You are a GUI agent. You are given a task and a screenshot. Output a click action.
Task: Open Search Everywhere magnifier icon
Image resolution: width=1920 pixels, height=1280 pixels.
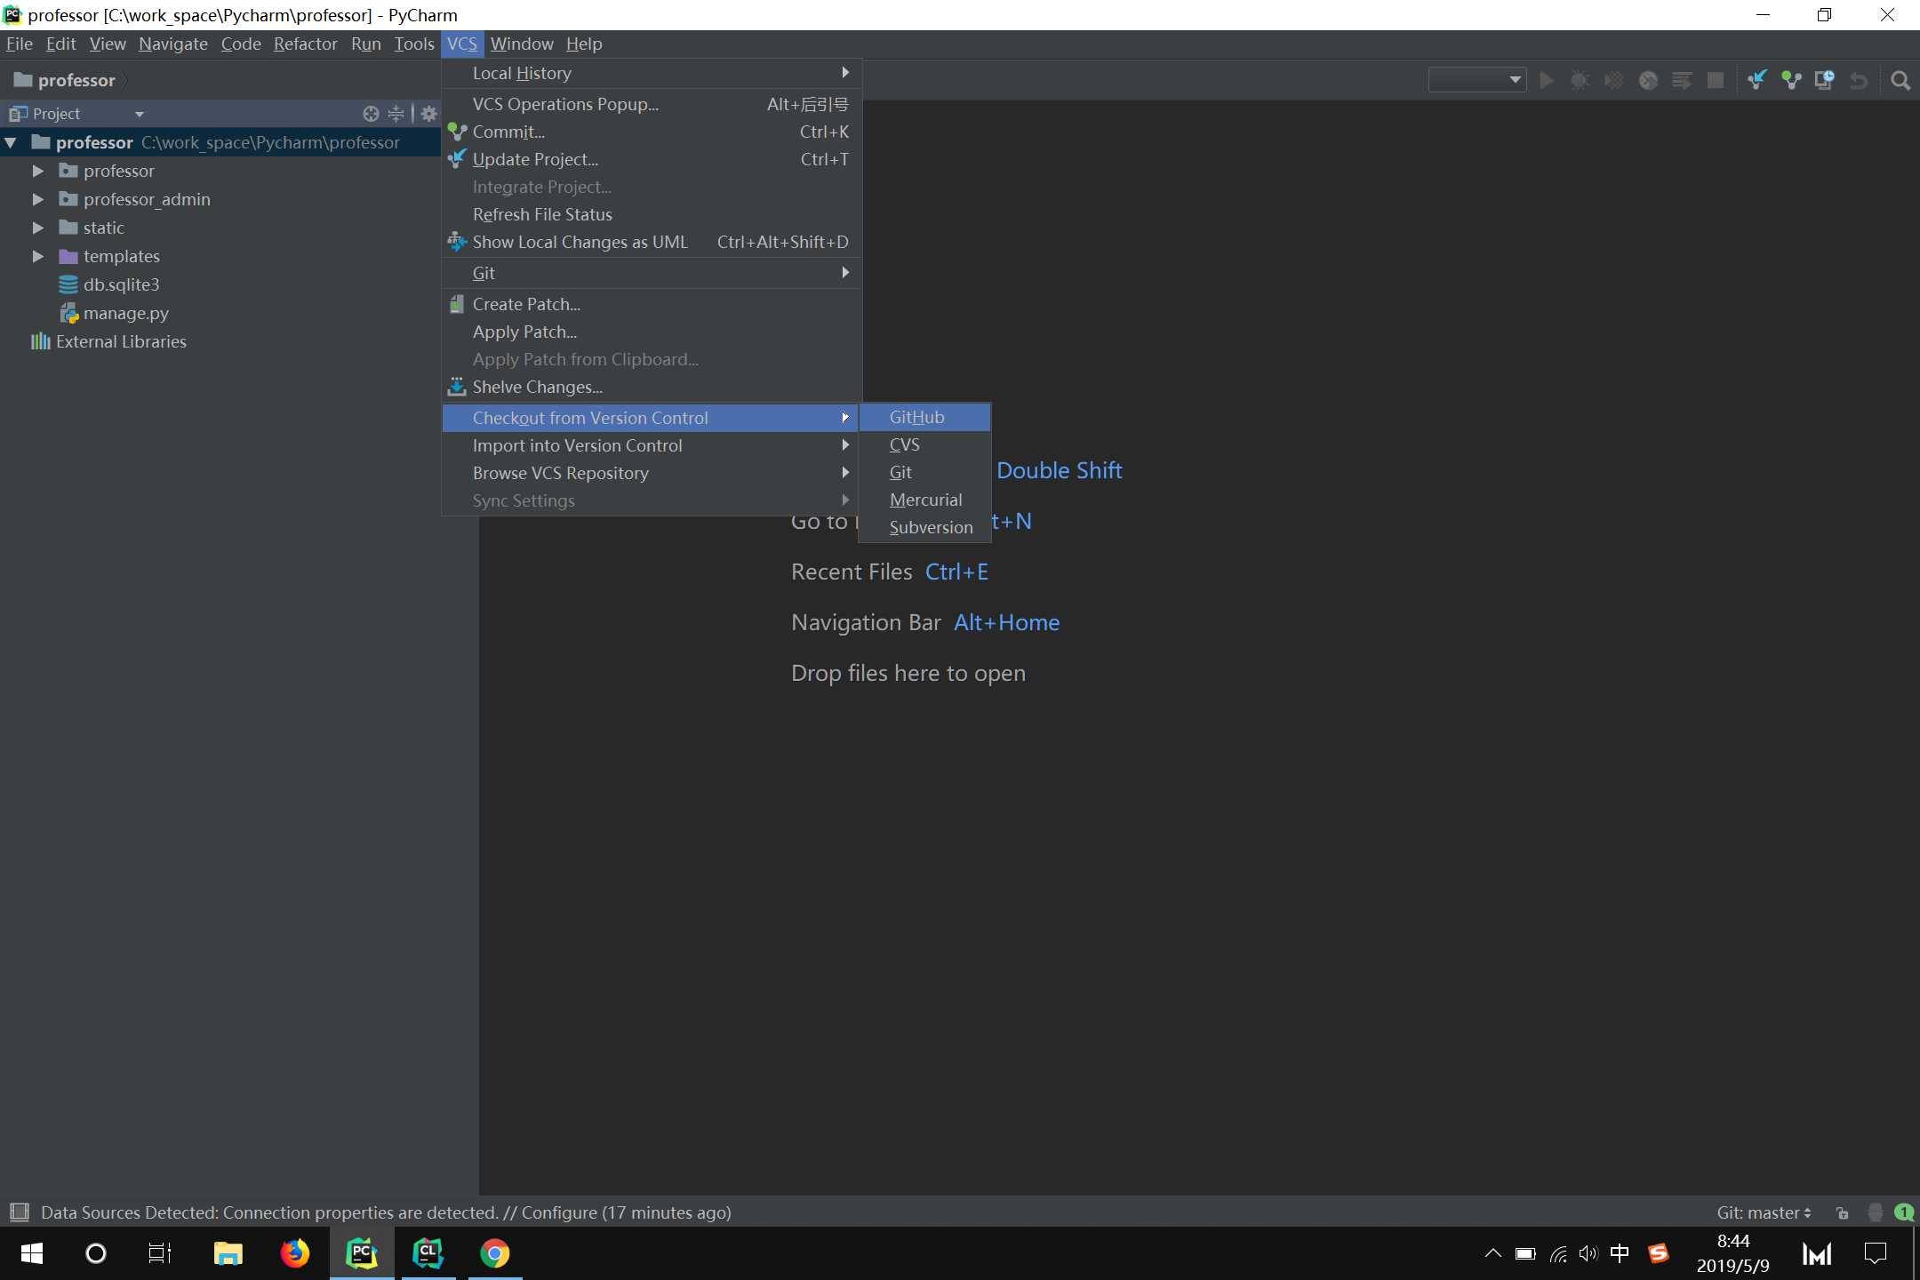(x=1900, y=81)
